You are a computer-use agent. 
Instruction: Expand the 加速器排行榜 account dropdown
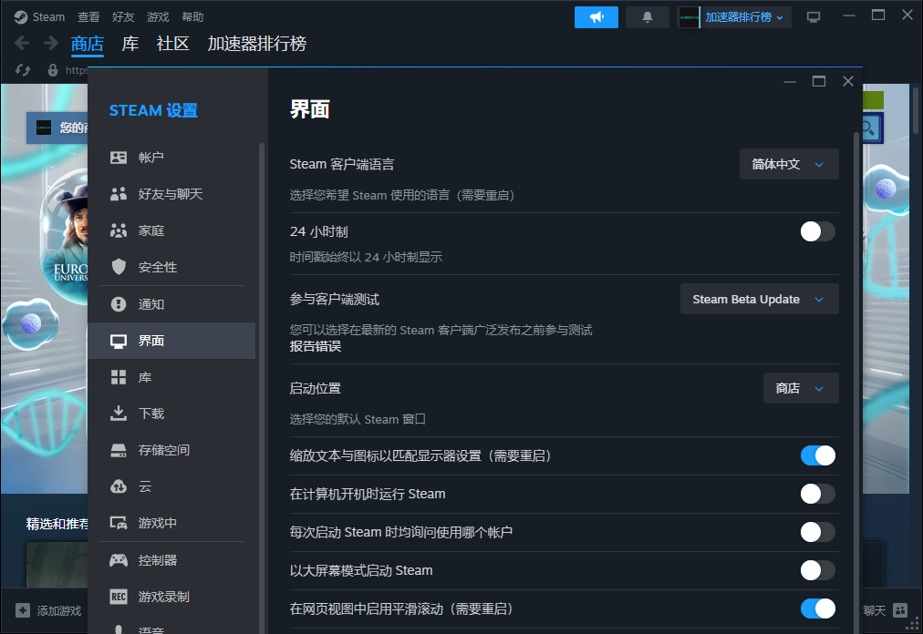click(744, 17)
